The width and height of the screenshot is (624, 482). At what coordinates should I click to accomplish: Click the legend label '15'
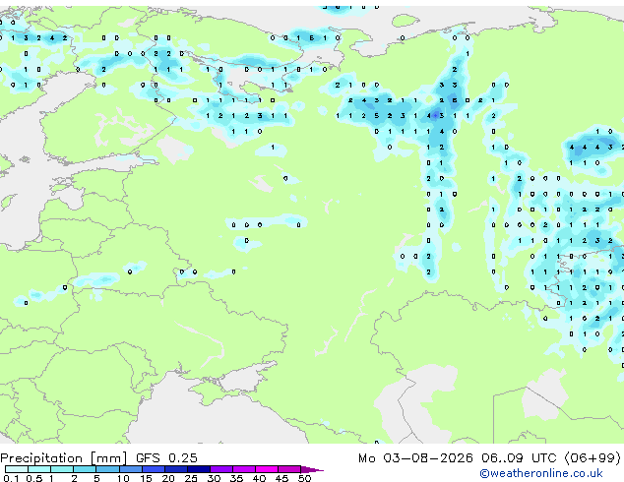tap(146, 478)
